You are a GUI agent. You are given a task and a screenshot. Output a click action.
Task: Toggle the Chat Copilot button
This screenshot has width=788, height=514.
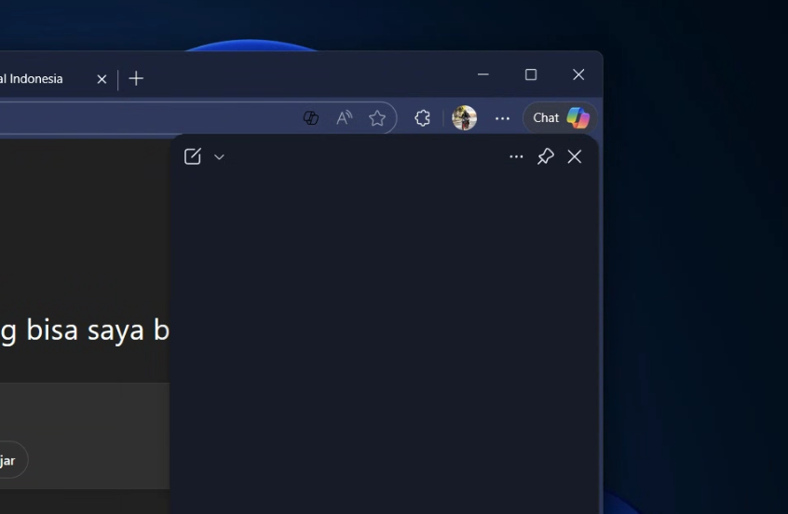[560, 118]
